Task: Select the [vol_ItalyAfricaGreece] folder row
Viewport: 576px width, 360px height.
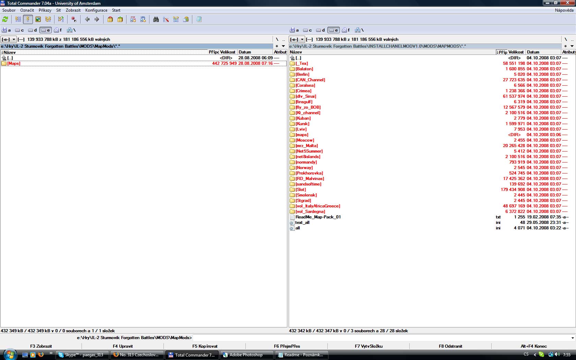Action: point(432,206)
